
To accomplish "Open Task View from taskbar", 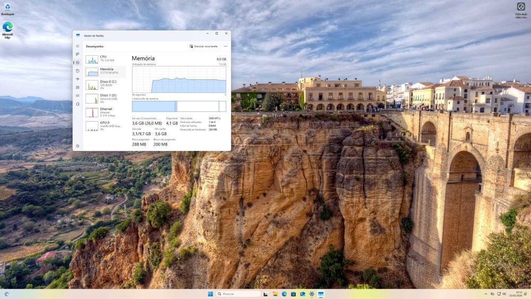I will pos(266,294).
